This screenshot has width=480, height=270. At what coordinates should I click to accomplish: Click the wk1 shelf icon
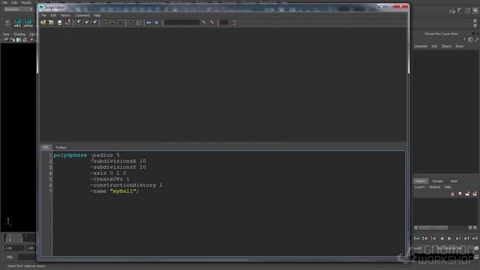(17, 22)
